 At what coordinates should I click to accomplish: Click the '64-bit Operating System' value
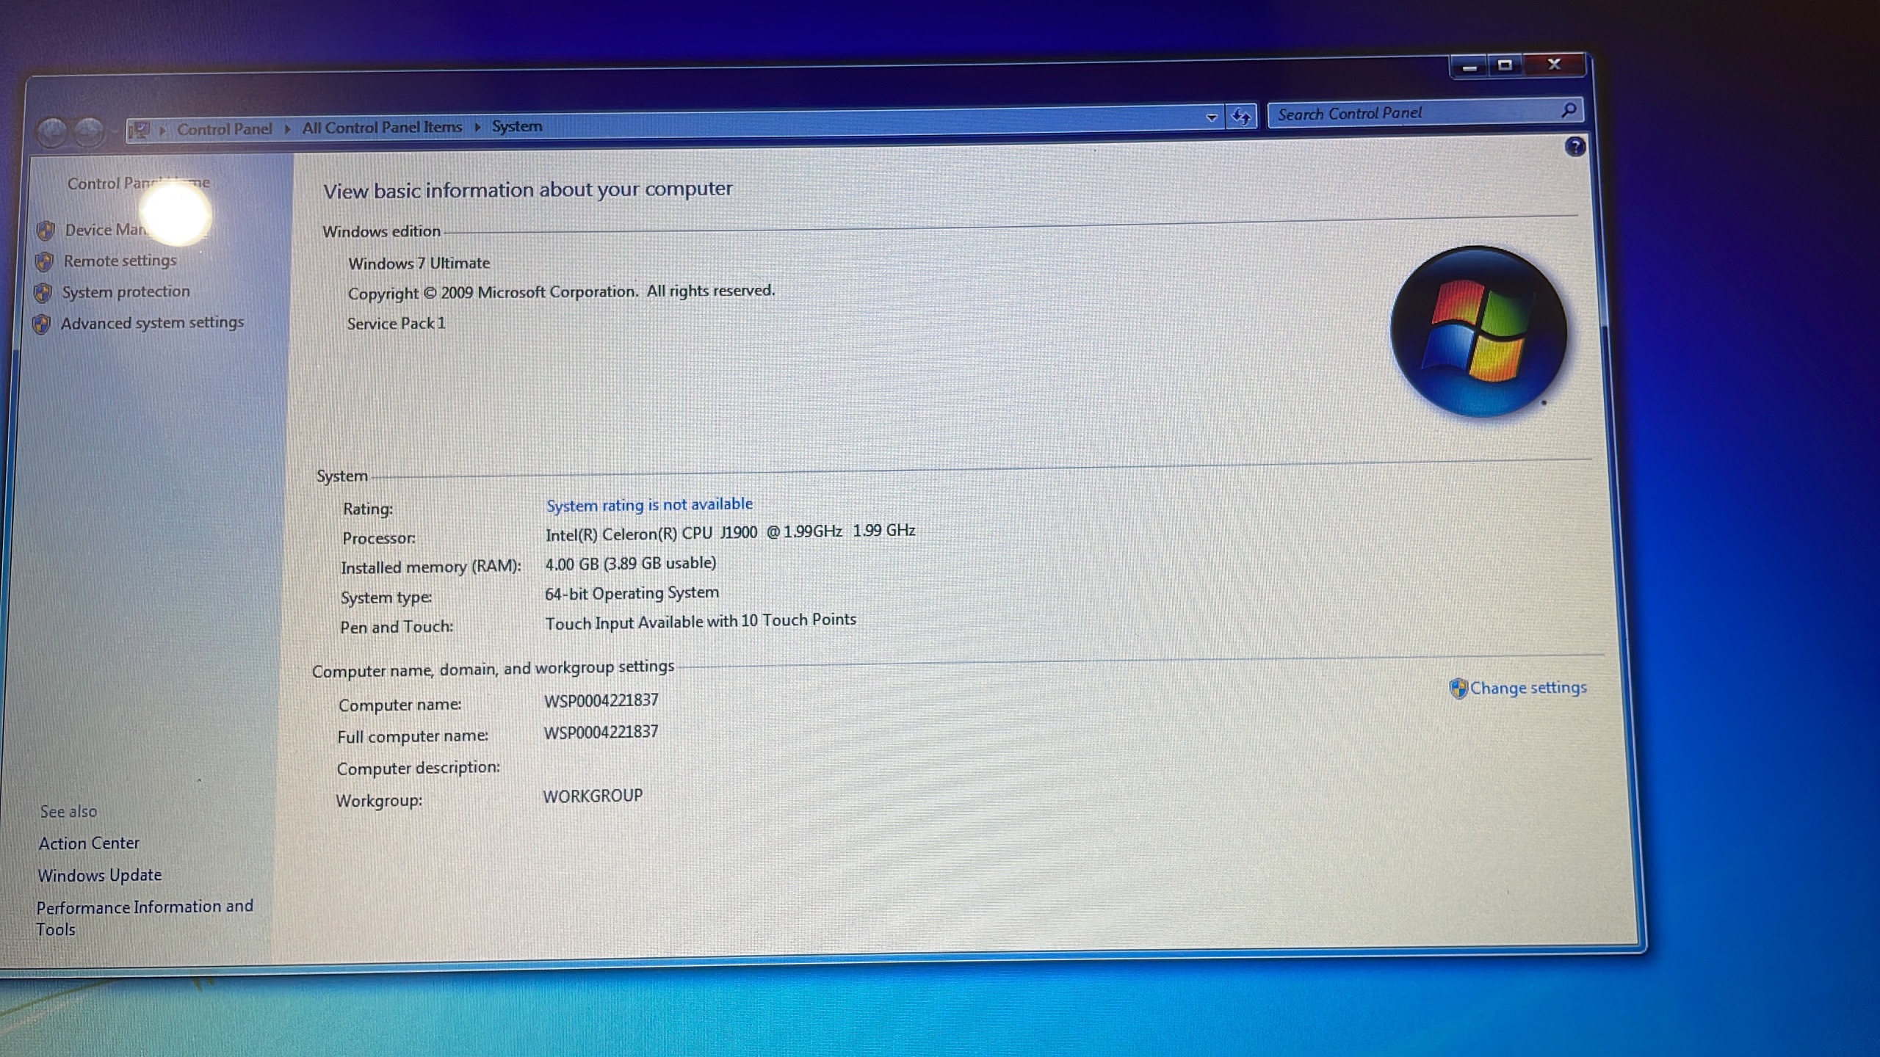[x=632, y=593]
